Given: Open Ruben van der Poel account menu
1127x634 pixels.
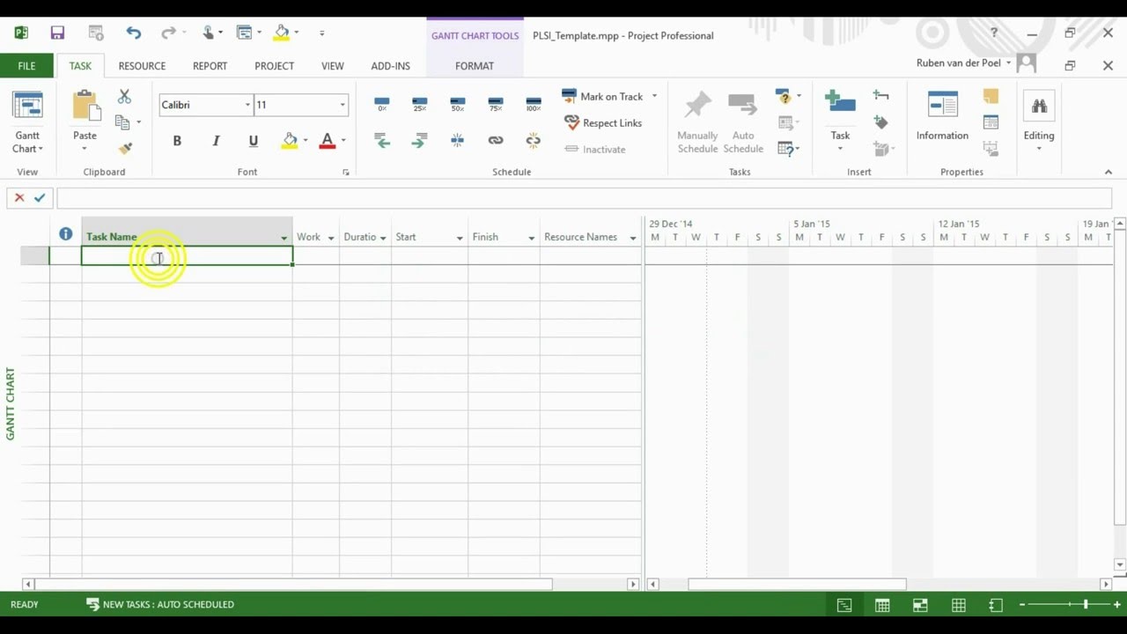Looking at the screenshot, I should [x=964, y=63].
